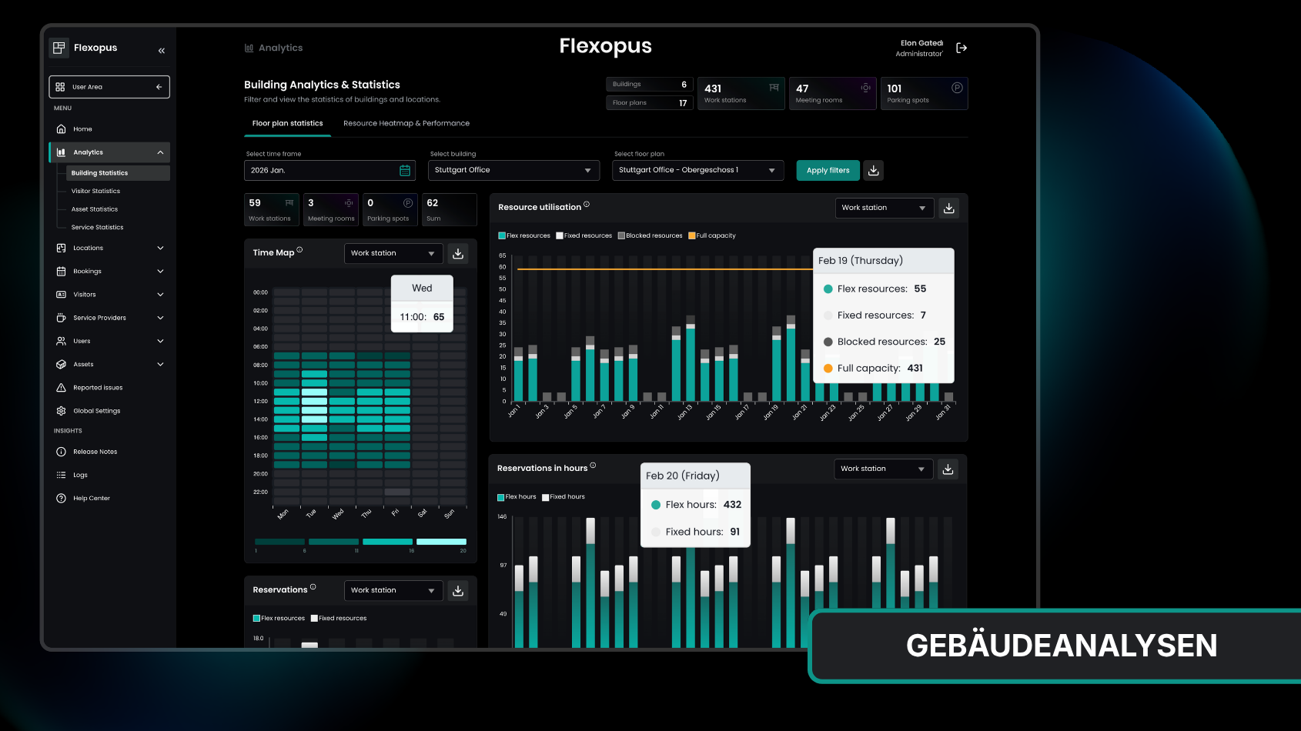The width and height of the screenshot is (1301, 731).
Task: Click the Flexopus logo icon in sidebar
Action: point(59,48)
